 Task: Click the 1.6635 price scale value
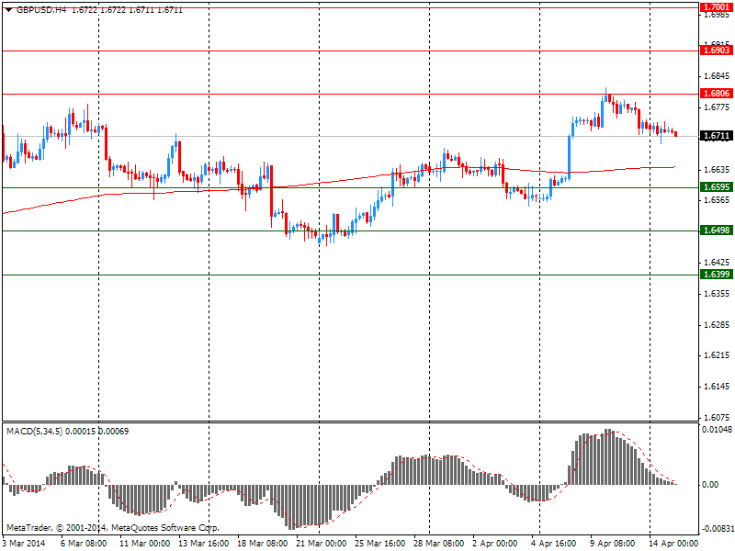718,170
